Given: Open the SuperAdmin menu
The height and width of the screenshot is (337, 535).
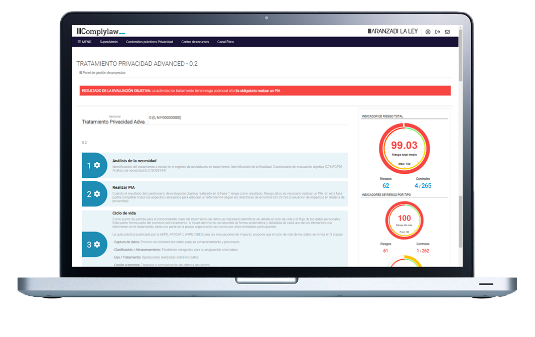Looking at the screenshot, I should [108, 42].
